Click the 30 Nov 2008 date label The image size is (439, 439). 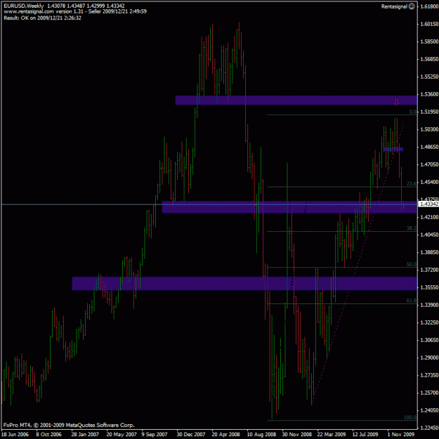297,435
